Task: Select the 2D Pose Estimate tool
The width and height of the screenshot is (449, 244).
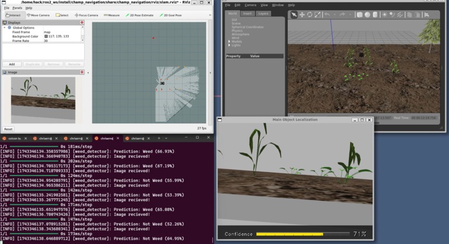Action: [139, 15]
